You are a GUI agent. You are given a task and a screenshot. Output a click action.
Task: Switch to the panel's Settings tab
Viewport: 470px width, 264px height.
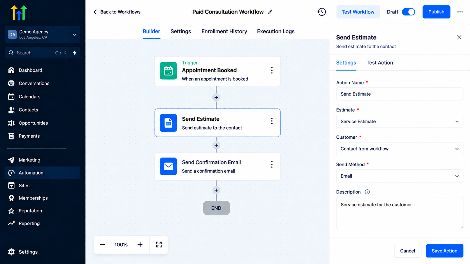point(346,63)
